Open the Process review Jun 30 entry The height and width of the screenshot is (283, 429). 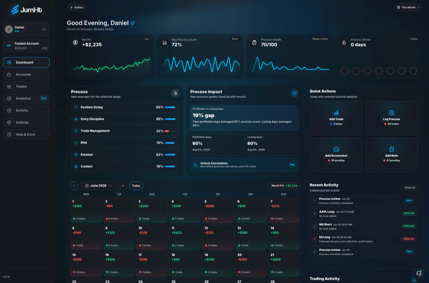click(364, 201)
